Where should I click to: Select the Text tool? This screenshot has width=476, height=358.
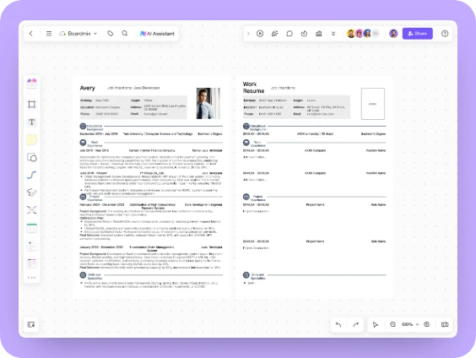(31, 122)
